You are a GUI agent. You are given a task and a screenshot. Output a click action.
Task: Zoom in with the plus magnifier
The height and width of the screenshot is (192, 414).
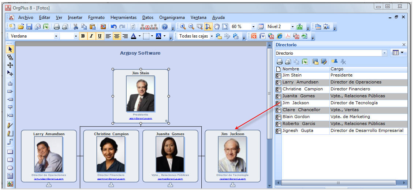(183, 27)
